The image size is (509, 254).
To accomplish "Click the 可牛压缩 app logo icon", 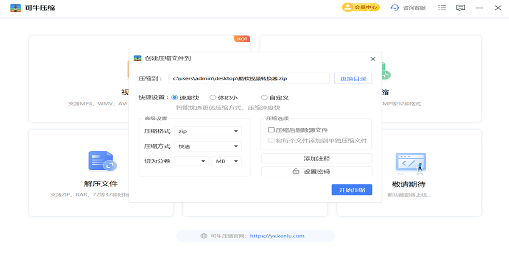I will pyautogui.click(x=16, y=8).
